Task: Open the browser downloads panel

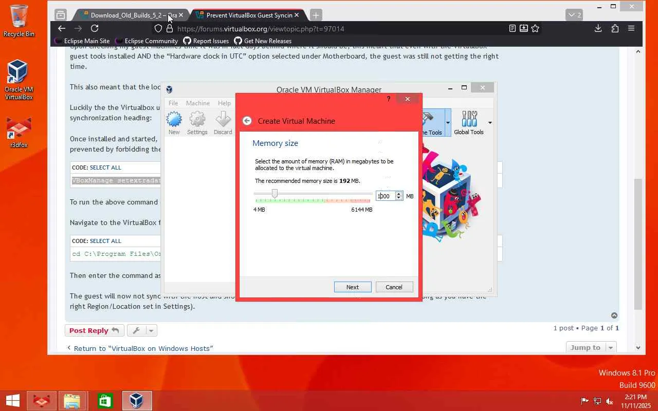Action: click(x=598, y=29)
